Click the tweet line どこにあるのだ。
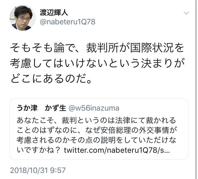The height and width of the screenshot is (179, 198). [51, 79]
